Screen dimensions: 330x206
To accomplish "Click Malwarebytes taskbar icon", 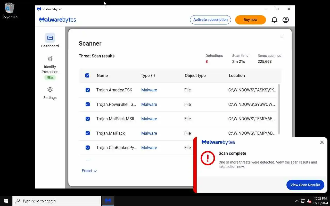I will 108,201.
